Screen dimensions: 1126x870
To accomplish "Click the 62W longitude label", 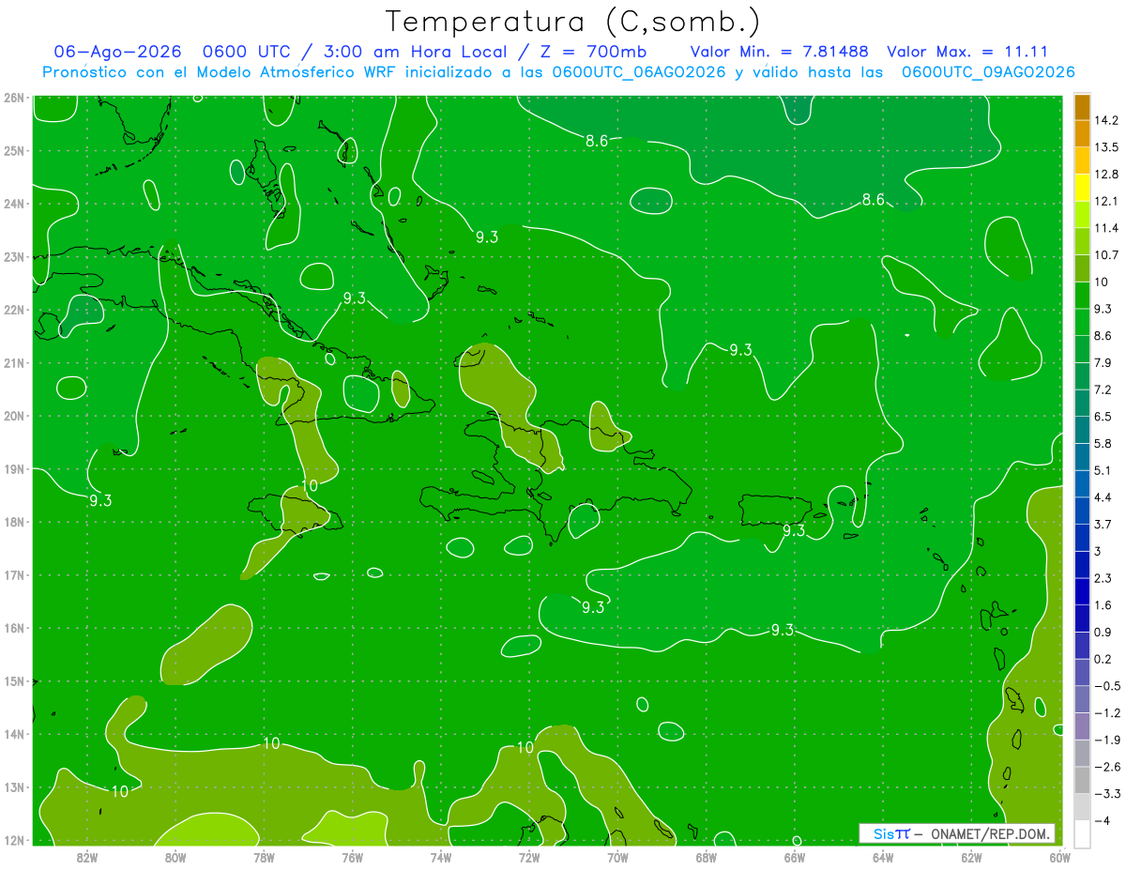I will [x=971, y=857].
